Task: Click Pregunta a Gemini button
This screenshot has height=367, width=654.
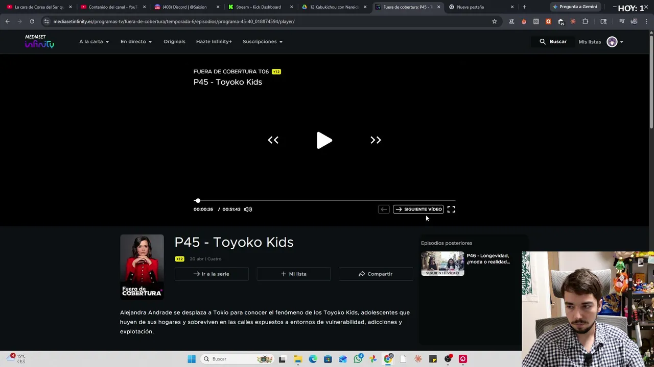Action: tap(574, 7)
